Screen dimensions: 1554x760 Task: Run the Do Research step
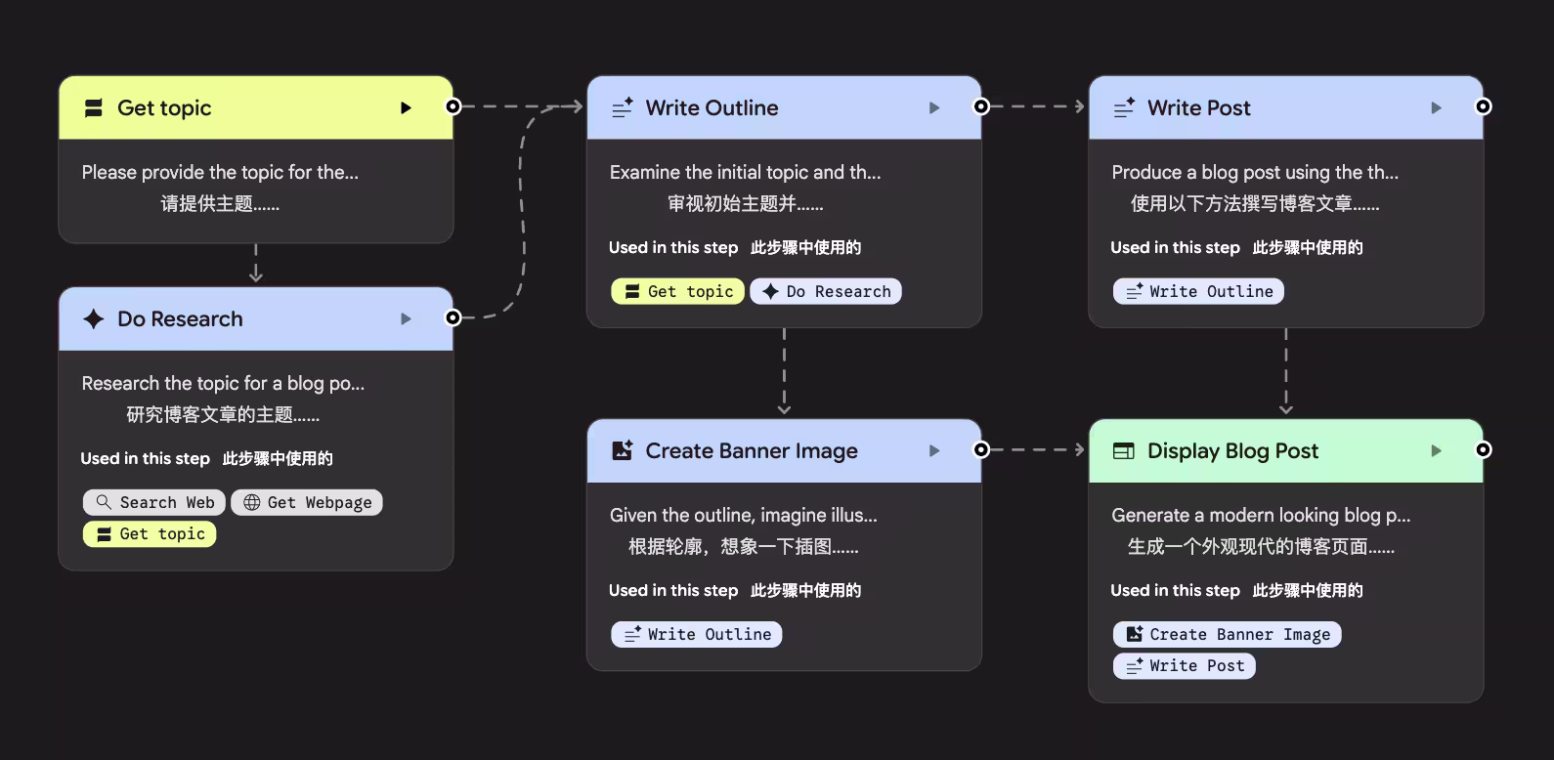pyautogui.click(x=406, y=319)
